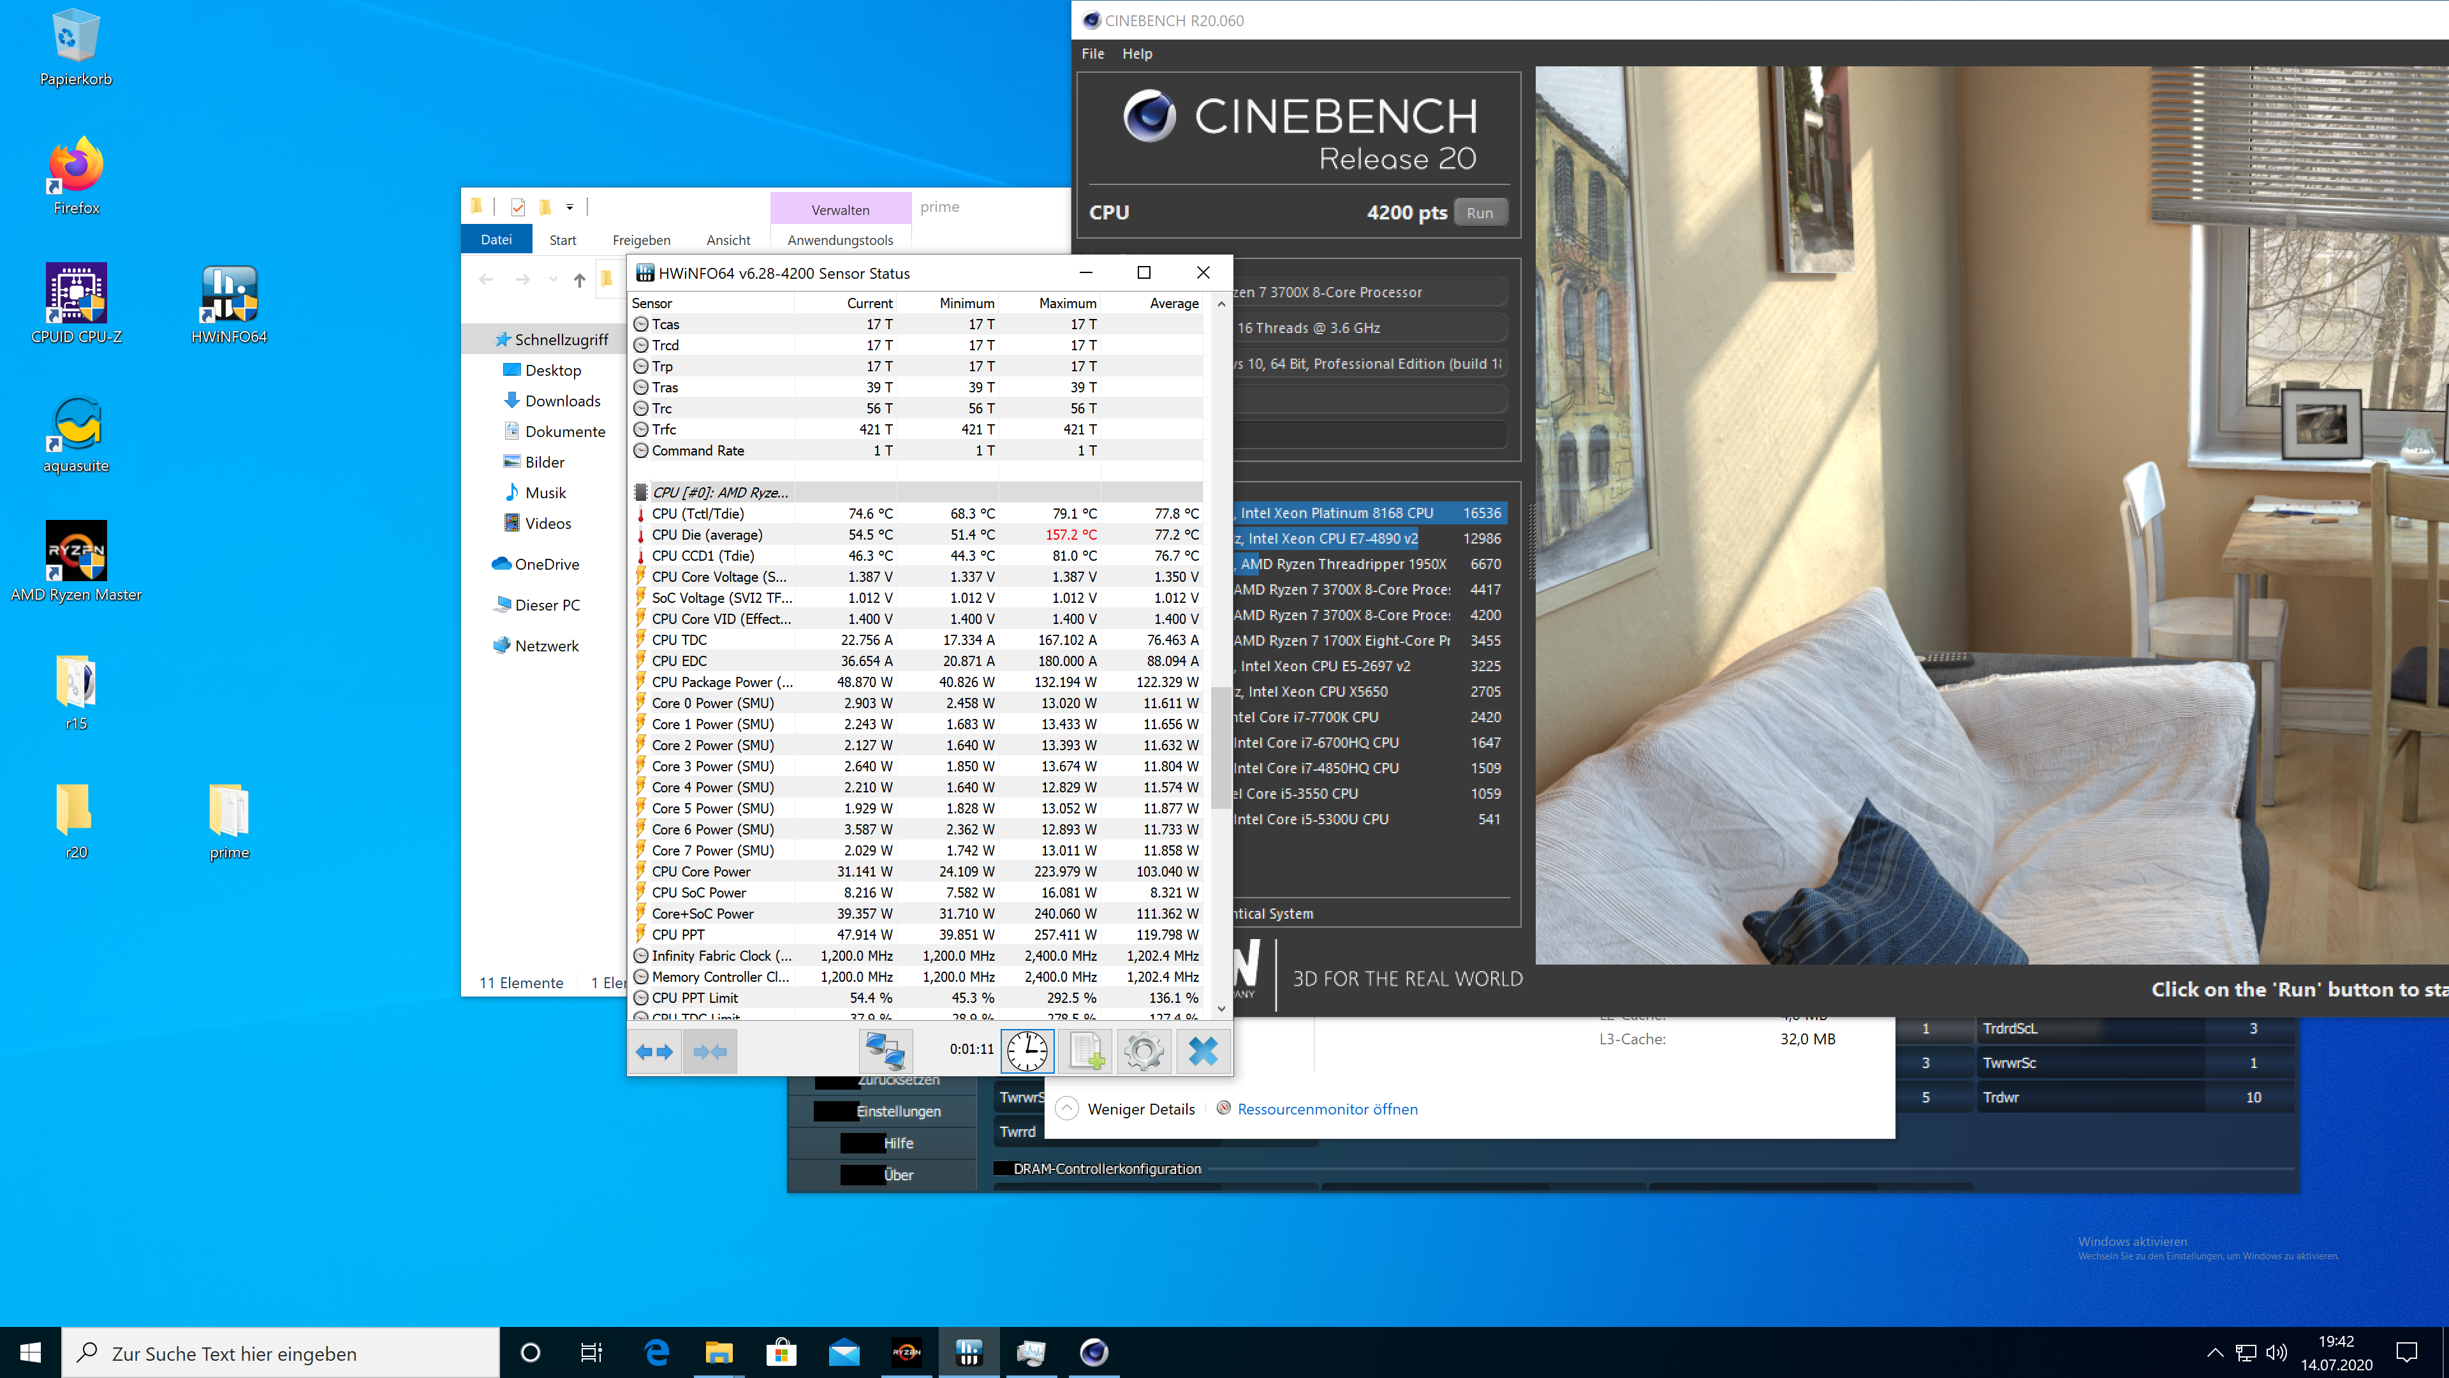Start logging with the sheet-plus icon
The width and height of the screenshot is (2449, 1378).
1085,1051
